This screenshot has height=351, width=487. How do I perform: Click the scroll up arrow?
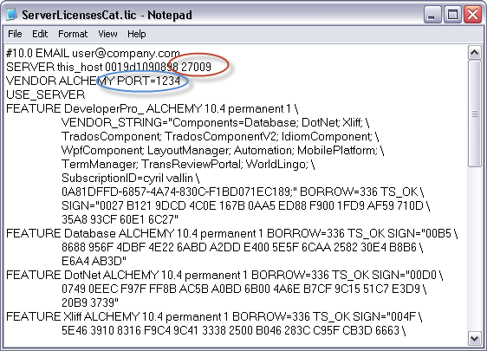474,53
